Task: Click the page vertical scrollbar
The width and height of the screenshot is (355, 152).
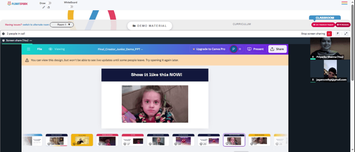Action: [353, 43]
